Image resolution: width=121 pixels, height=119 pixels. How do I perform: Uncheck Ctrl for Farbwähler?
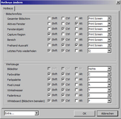pyautogui.click(x=63, y=74)
